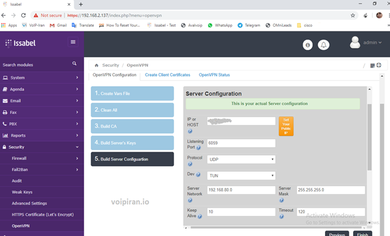Click the Finish button
Image resolution: width=390 pixels, height=236 pixels.
pyautogui.click(x=362, y=234)
